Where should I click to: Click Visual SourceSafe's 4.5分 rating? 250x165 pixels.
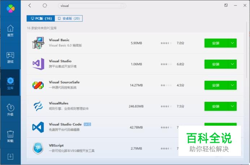(x=172, y=85)
